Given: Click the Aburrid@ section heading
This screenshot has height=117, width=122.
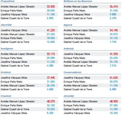Looking at the screenshot, I should click(6, 25).
